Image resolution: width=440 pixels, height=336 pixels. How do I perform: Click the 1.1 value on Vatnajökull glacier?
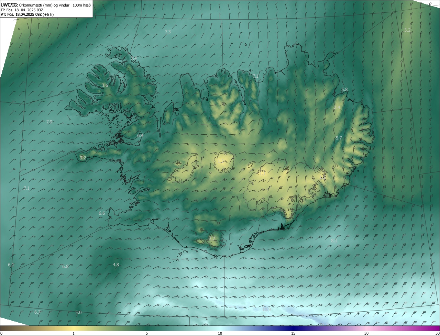[x=263, y=173]
